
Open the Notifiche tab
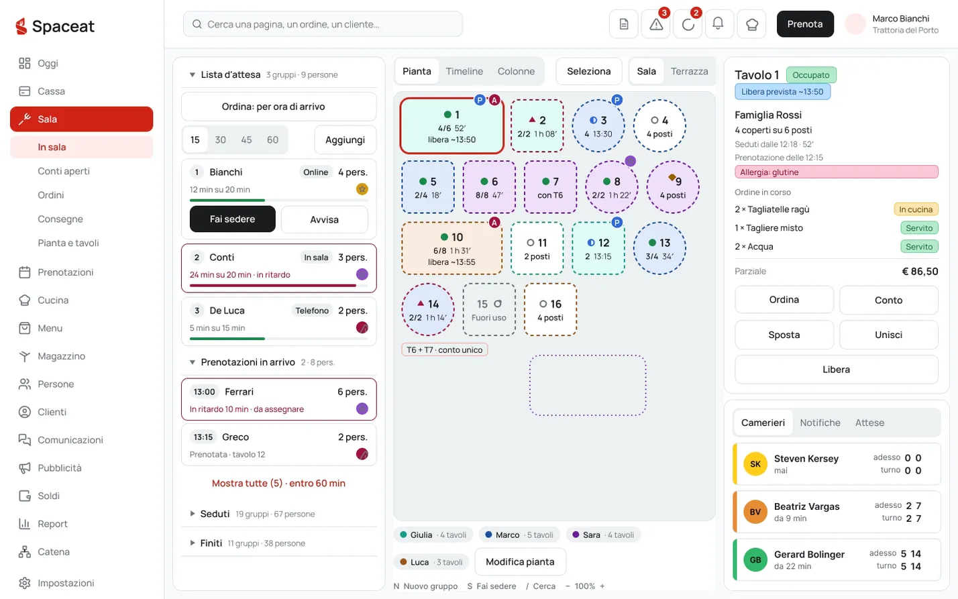pos(820,423)
